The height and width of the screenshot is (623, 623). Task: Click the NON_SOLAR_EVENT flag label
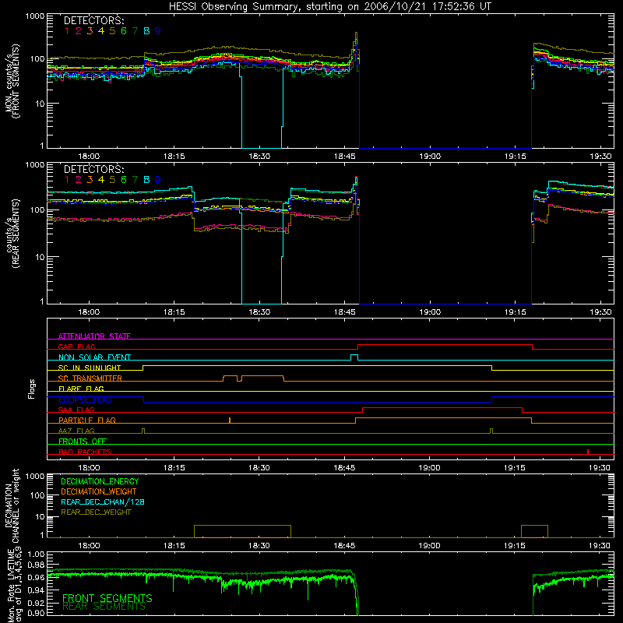[x=94, y=357]
